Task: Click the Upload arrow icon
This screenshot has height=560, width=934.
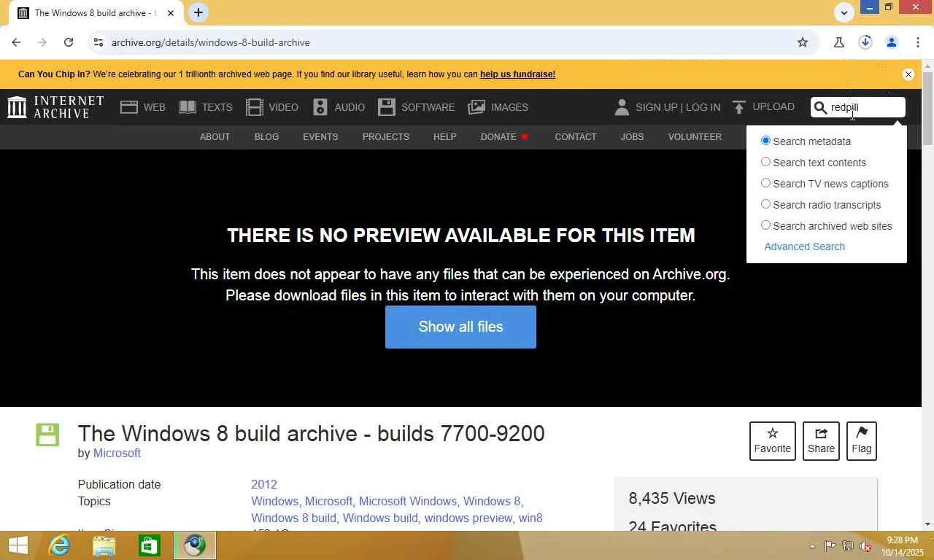Action: pos(739,107)
